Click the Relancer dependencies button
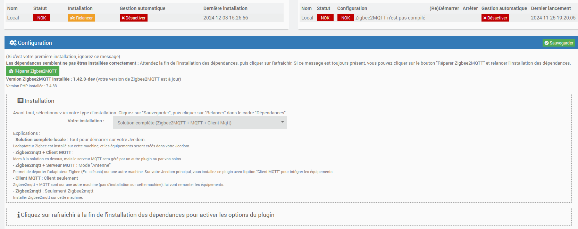 pyautogui.click(x=81, y=18)
